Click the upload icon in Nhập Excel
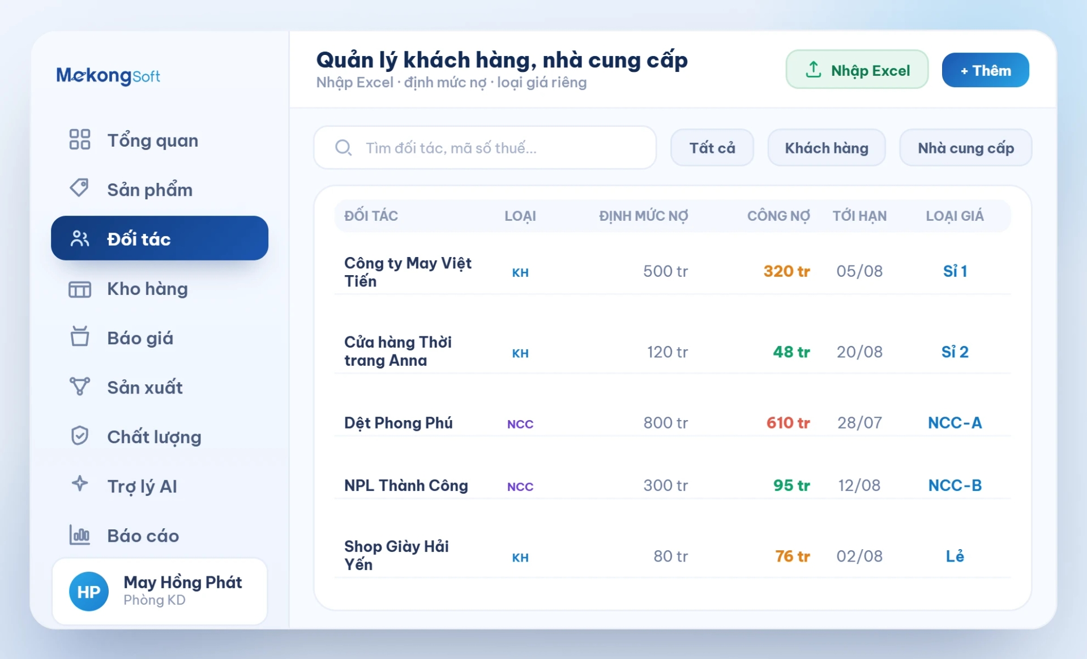This screenshot has height=659, width=1087. point(814,70)
